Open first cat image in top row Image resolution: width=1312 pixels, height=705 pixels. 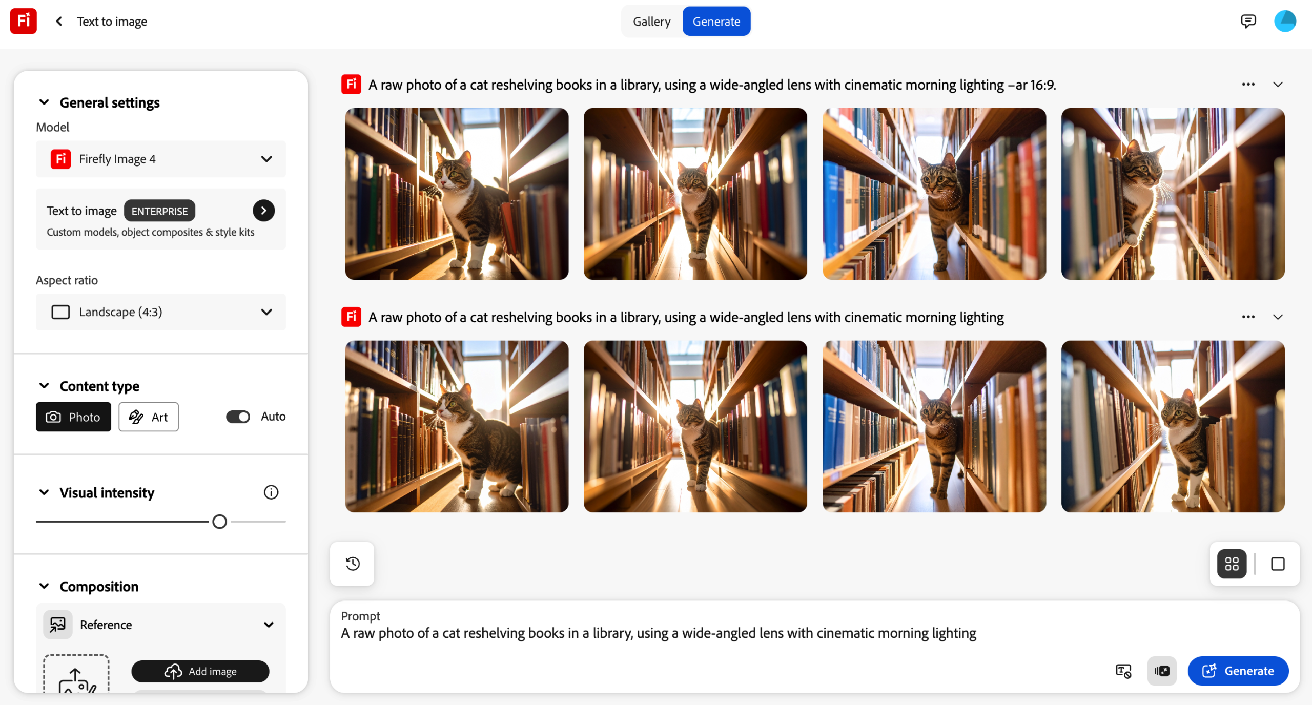point(457,194)
